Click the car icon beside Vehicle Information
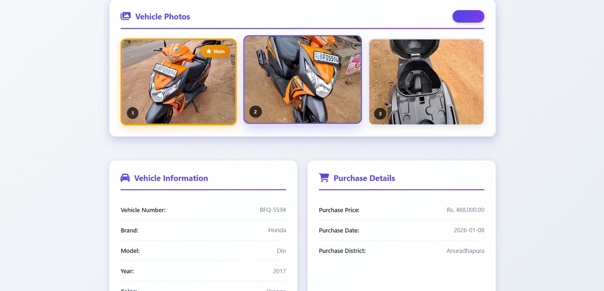 coord(125,178)
